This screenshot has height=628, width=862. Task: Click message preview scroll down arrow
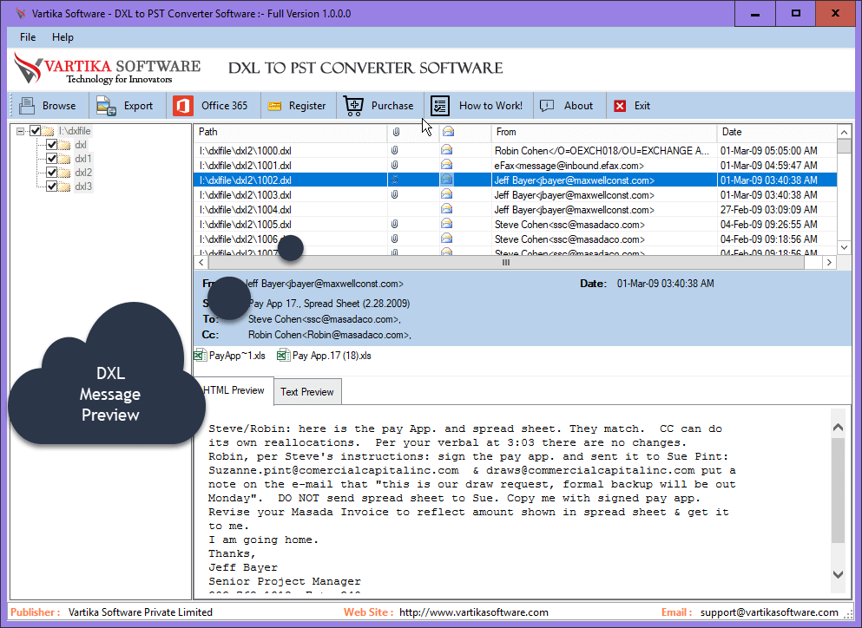click(x=838, y=575)
